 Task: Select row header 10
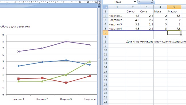pyautogui.click(x=106, y=50)
